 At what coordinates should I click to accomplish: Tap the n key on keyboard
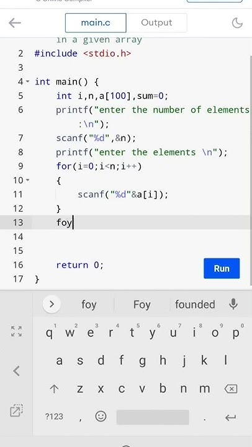pos(184,389)
